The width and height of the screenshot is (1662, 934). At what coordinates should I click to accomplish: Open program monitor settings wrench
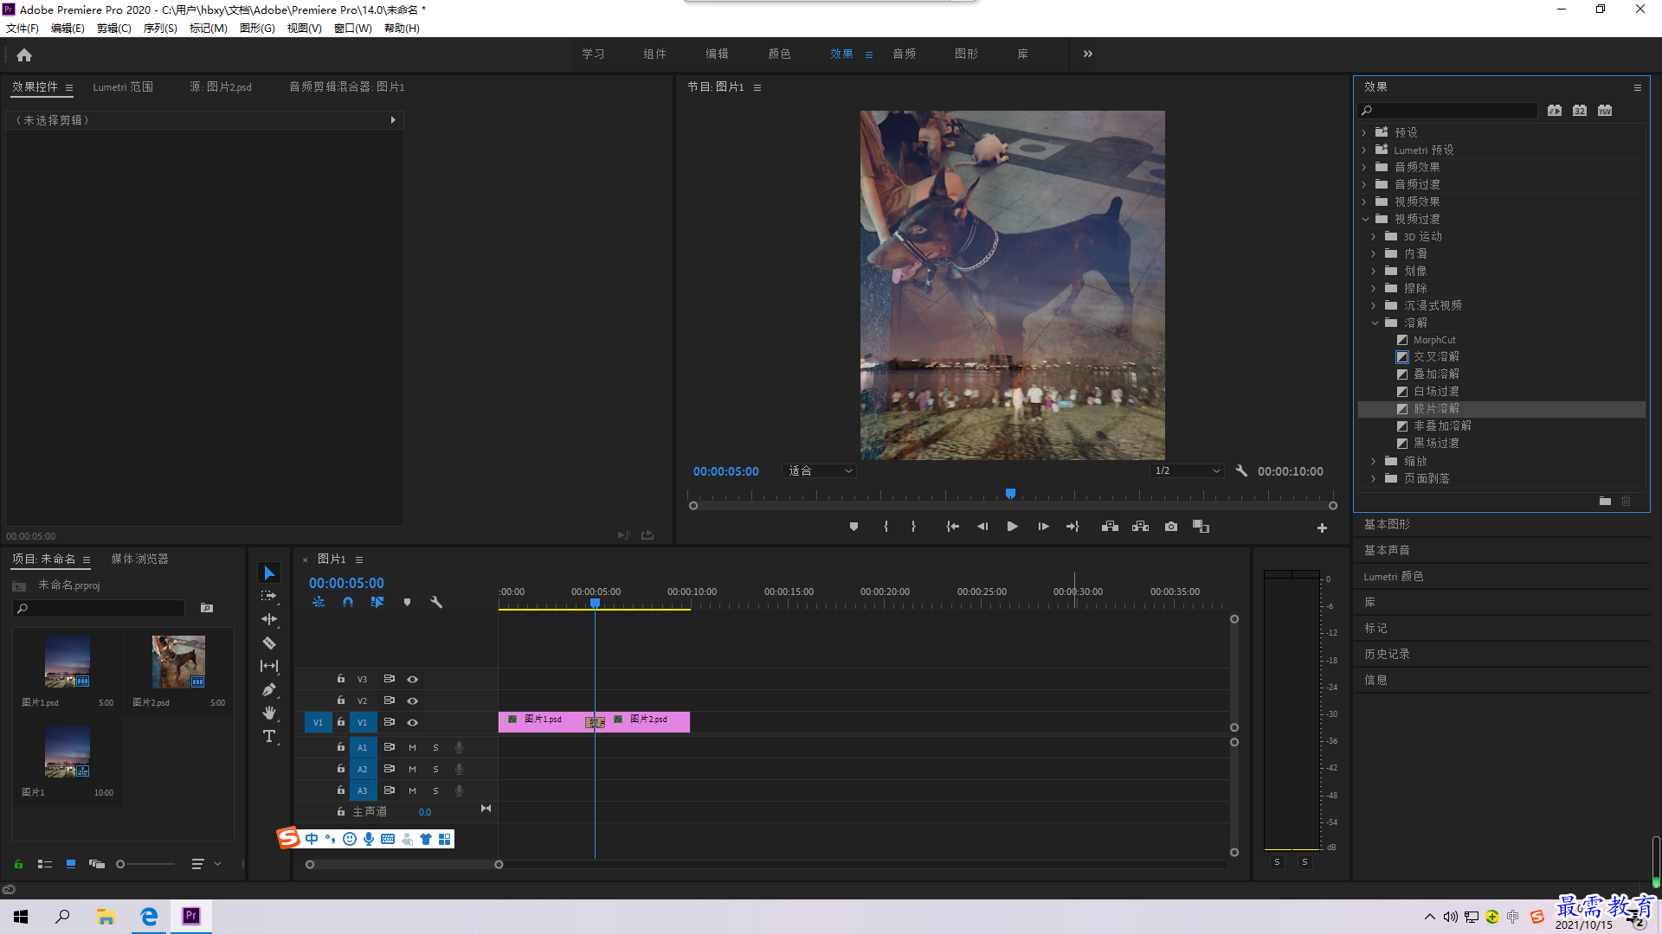click(1241, 471)
